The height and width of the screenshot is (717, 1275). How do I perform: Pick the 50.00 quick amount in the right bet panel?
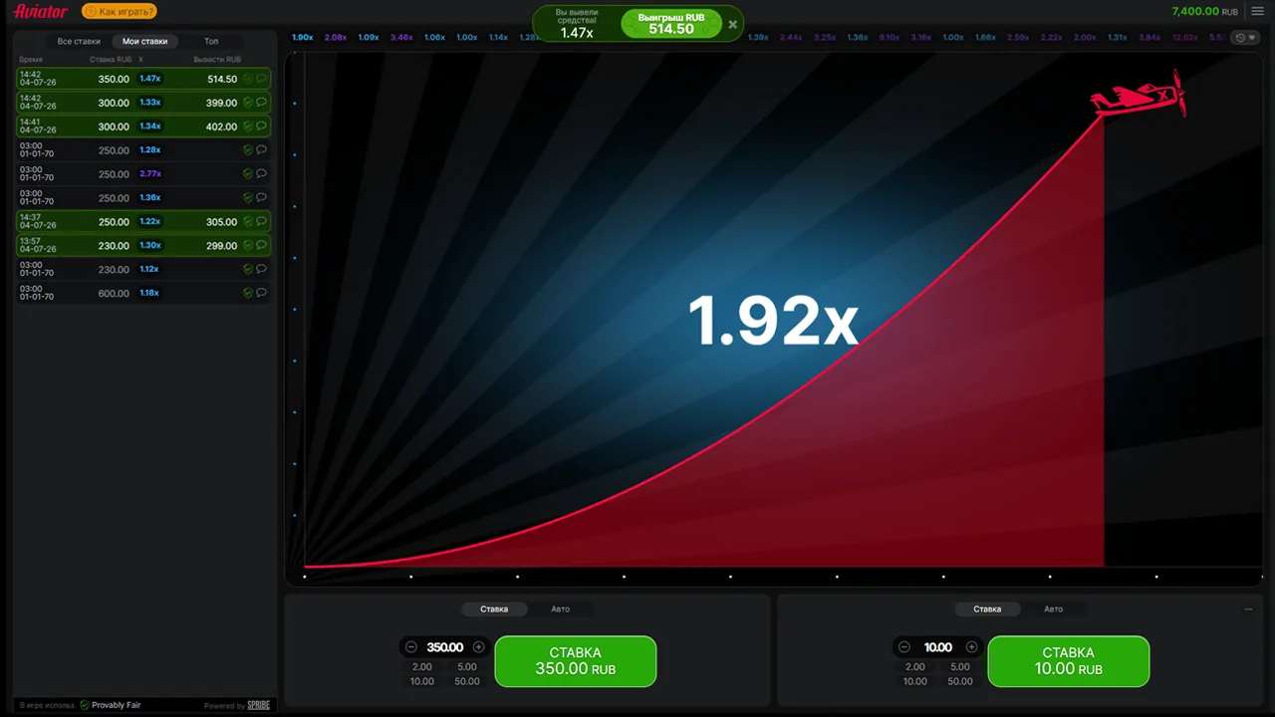(960, 681)
